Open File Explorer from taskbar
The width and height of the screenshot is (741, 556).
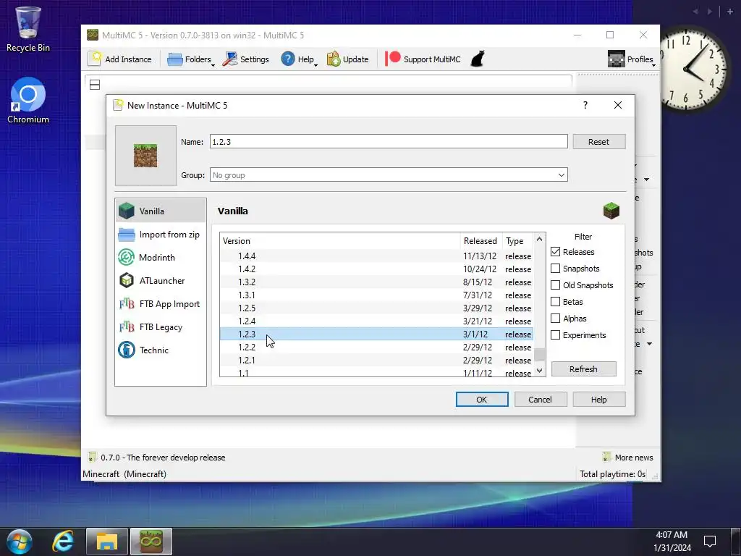[x=107, y=542]
